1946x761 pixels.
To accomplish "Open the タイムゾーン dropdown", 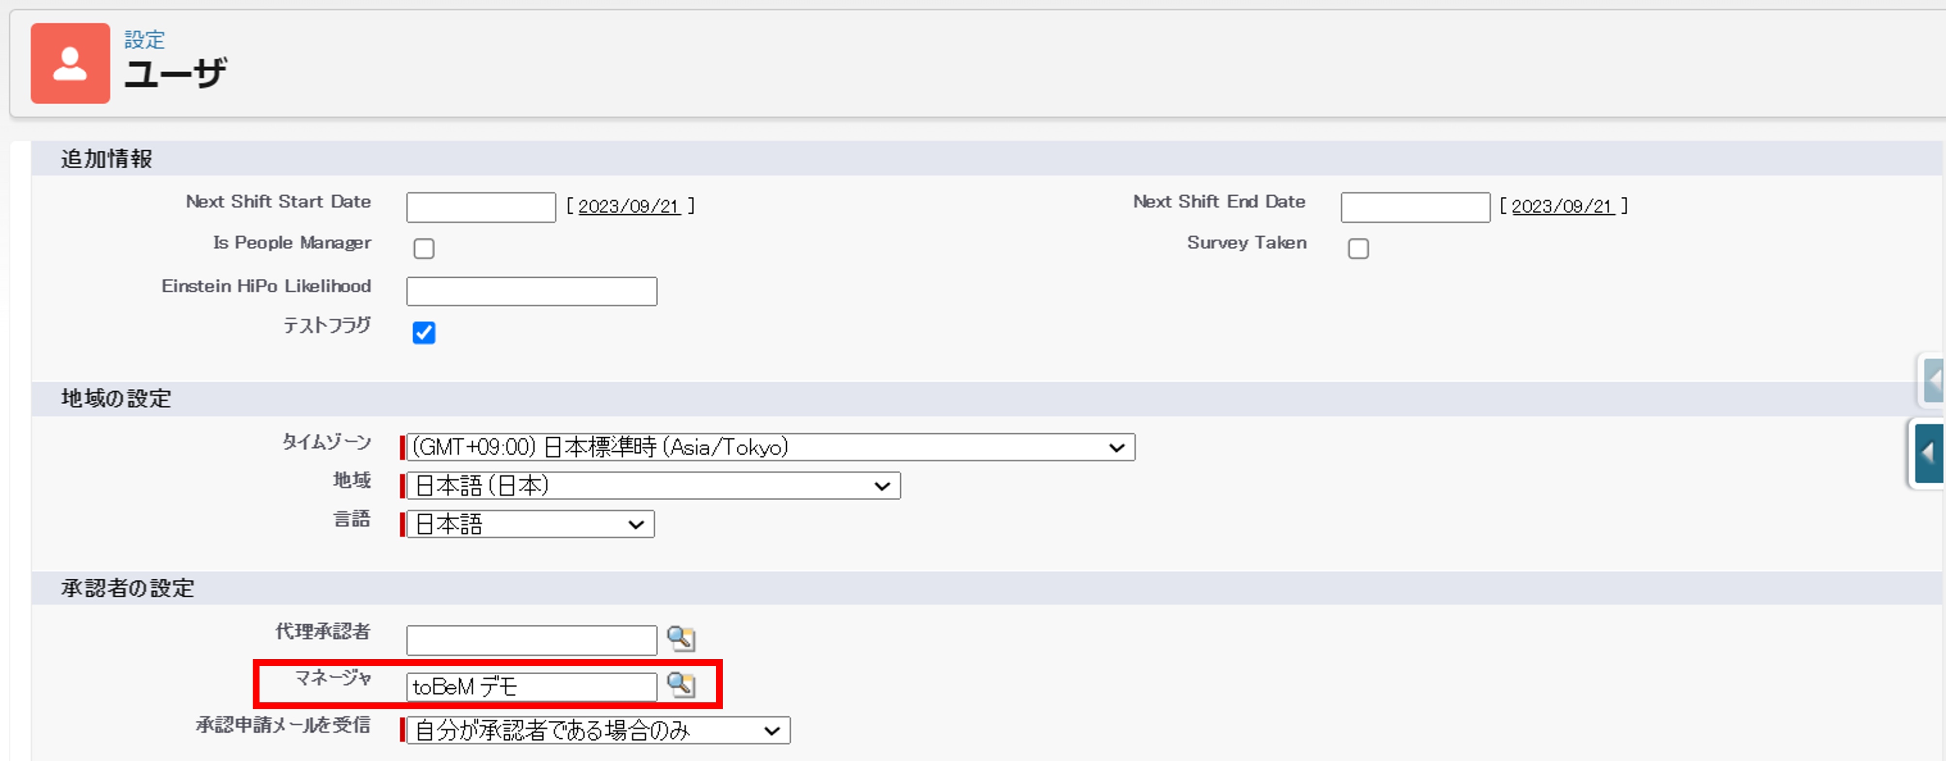I will tap(771, 447).
